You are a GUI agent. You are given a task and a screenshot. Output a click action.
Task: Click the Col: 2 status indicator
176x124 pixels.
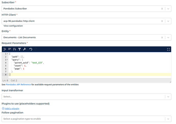14,80
